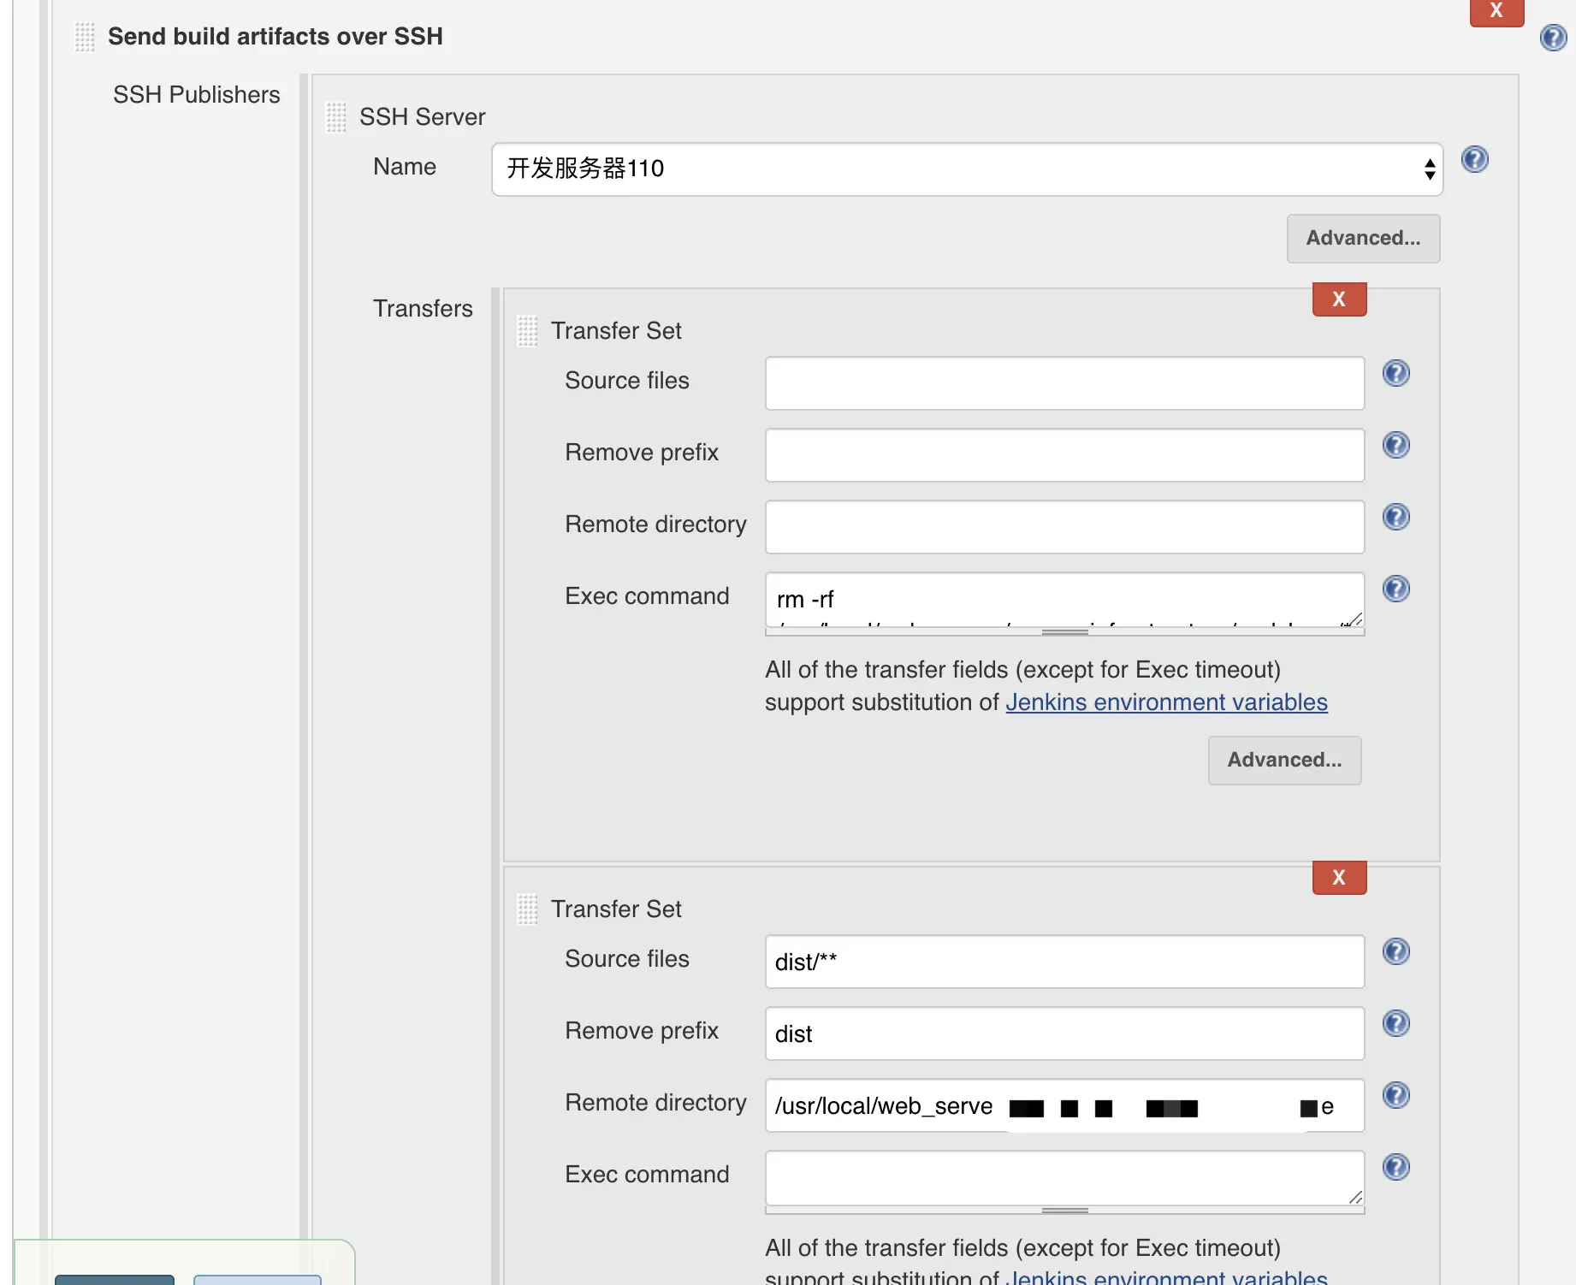The width and height of the screenshot is (1576, 1285).
Task: Show help for first Exec command field
Action: click(1395, 589)
